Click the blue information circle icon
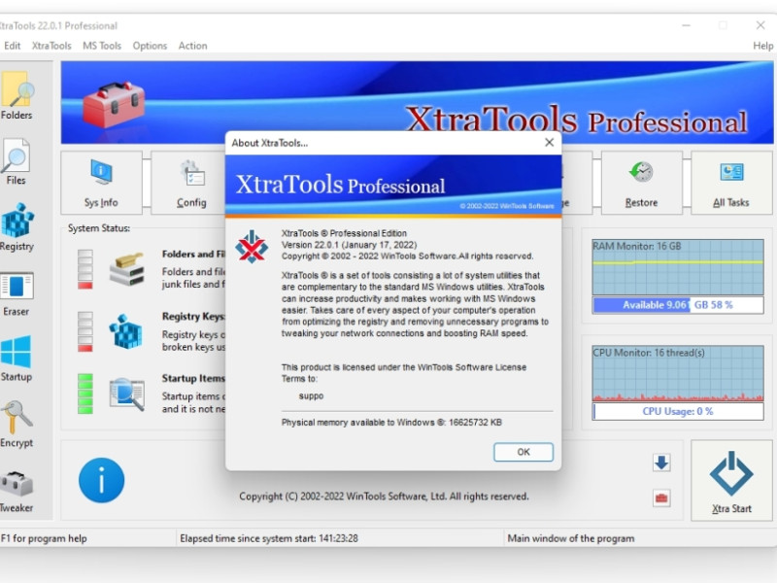 (x=102, y=480)
